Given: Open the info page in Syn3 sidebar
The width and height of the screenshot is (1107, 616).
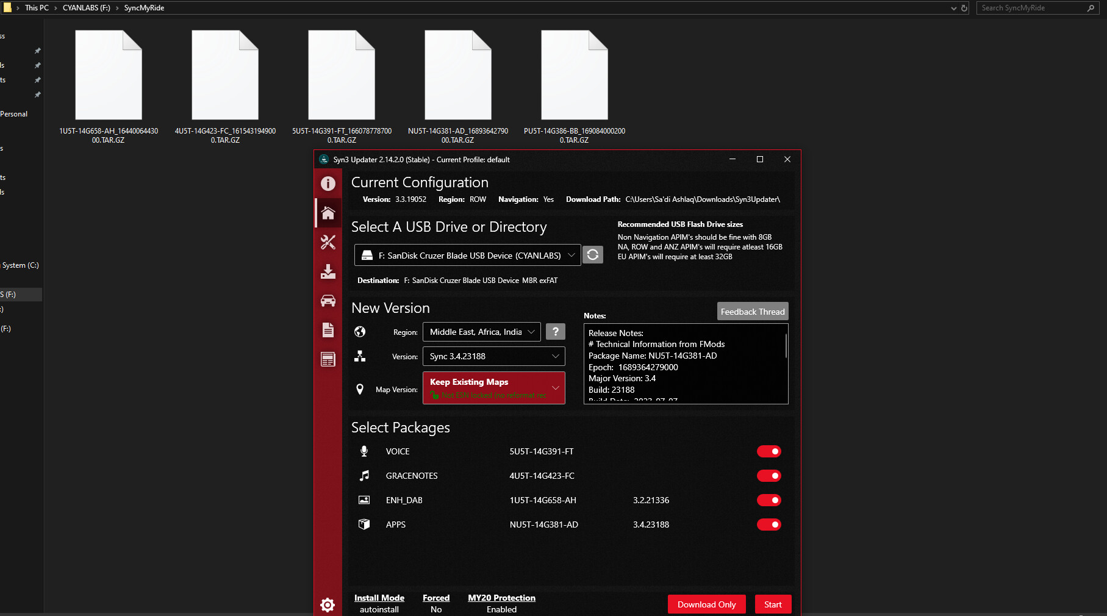Looking at the screenshot, I should [328, 184].
